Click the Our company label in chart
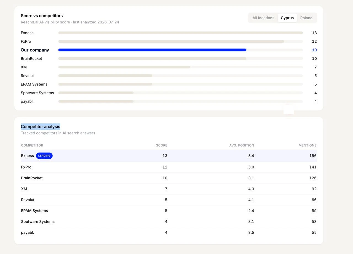This screenshot has width=353, height=254. tap(35, 50)
